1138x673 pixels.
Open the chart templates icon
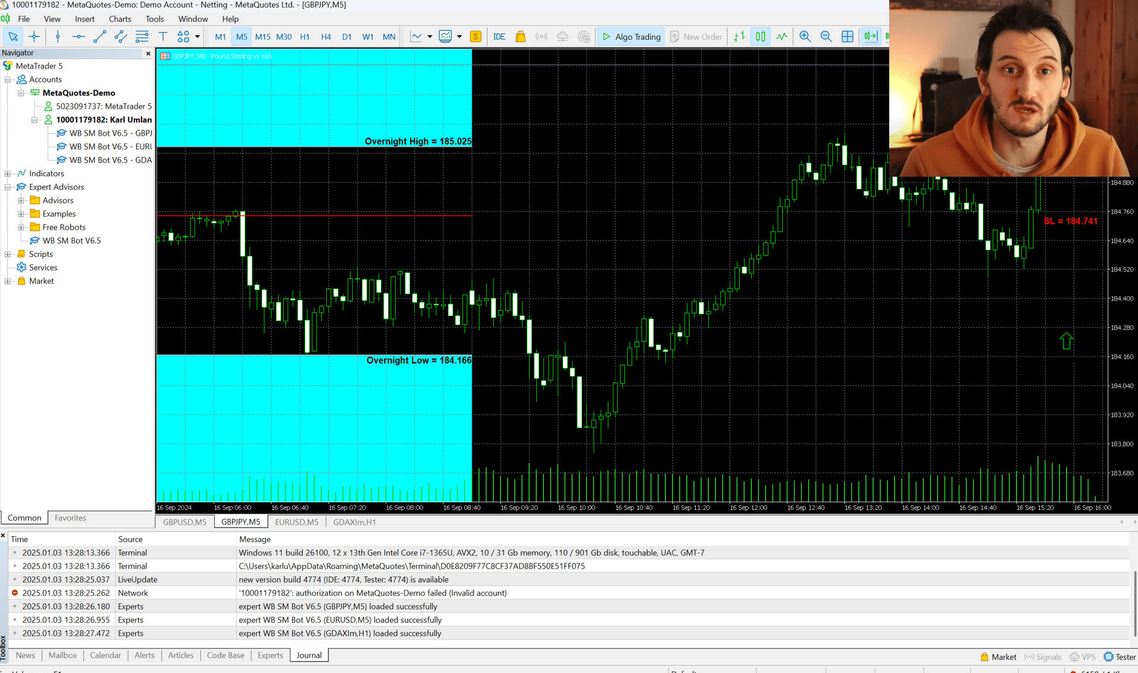point(445,37)
